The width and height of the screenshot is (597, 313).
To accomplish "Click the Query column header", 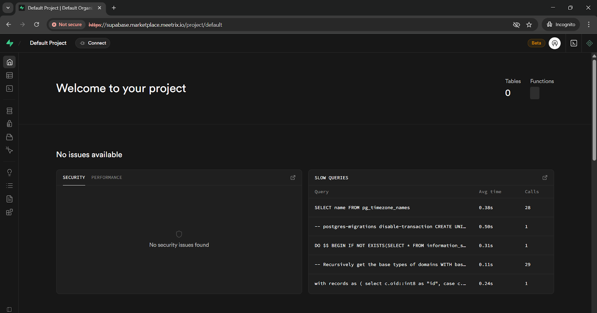I will click(x=321, y=192).
